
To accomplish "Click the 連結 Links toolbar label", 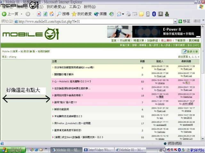I will [197, 21].
